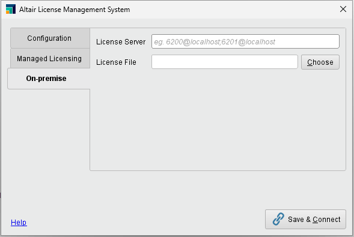Click the License File path field
Screen dimensions: 354x237
pyautogui.click(x=225, y=62)
